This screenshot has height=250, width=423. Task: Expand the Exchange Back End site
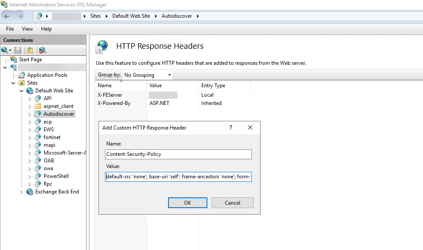coord(22,192)
